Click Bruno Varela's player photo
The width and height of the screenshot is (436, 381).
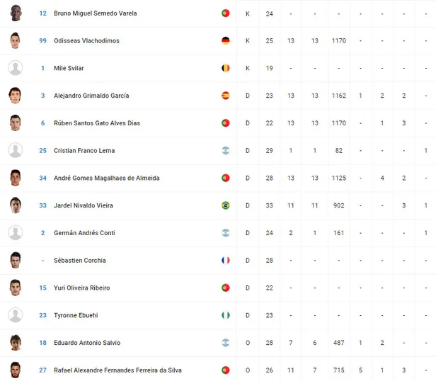(x=16, y=13)
